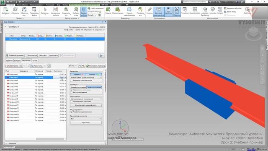Switch to the Отчет tab
The height and width of the screenshot is (151, 268).
click(x=35, y=60)
